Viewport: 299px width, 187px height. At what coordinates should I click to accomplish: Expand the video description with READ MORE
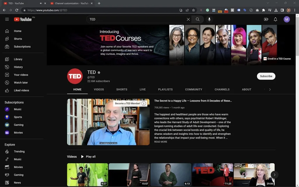pos(160,142)
